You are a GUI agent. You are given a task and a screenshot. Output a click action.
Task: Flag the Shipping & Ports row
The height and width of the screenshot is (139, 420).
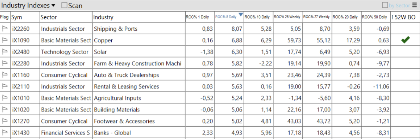click(5, 29)
